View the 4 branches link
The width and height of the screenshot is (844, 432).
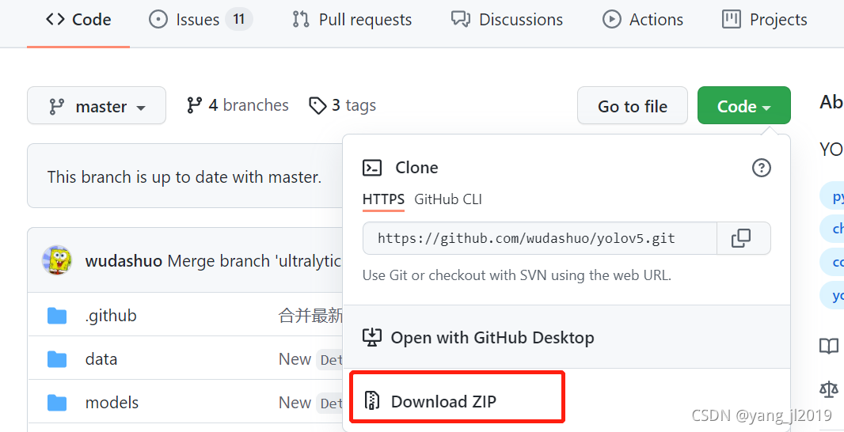(238, 105)
